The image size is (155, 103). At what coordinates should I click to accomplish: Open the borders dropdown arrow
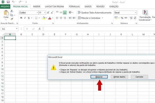tap(39, 18)
